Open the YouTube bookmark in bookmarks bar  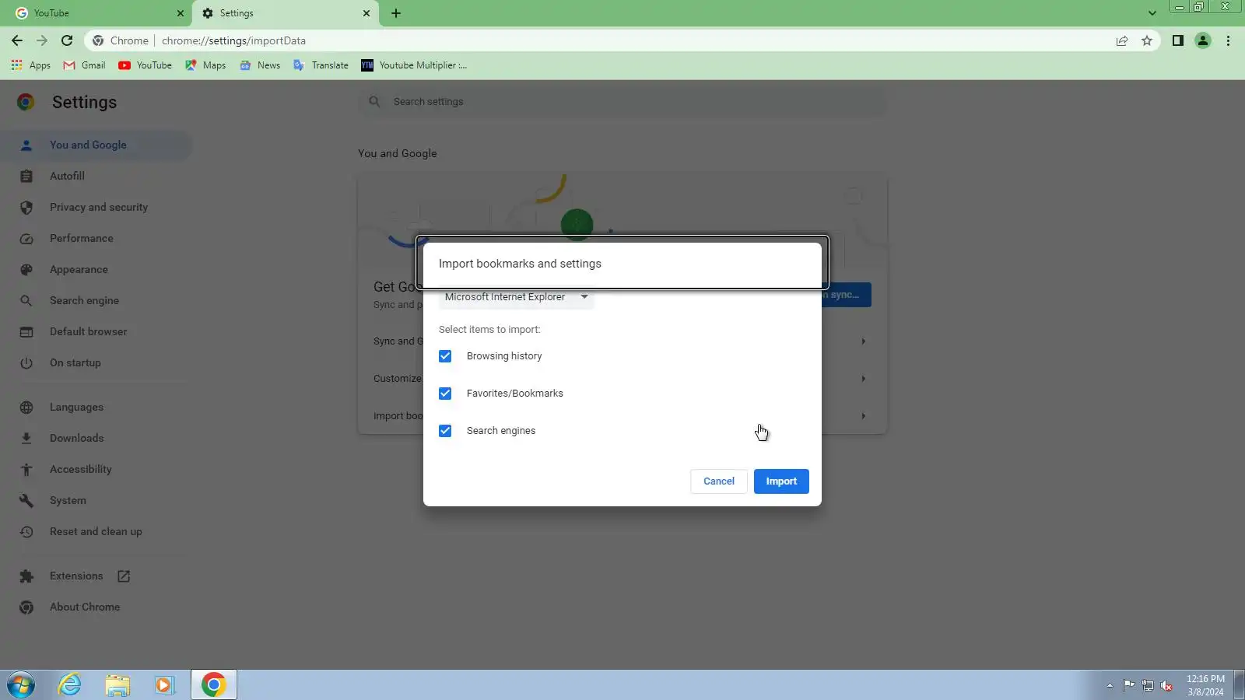[146, 65]
